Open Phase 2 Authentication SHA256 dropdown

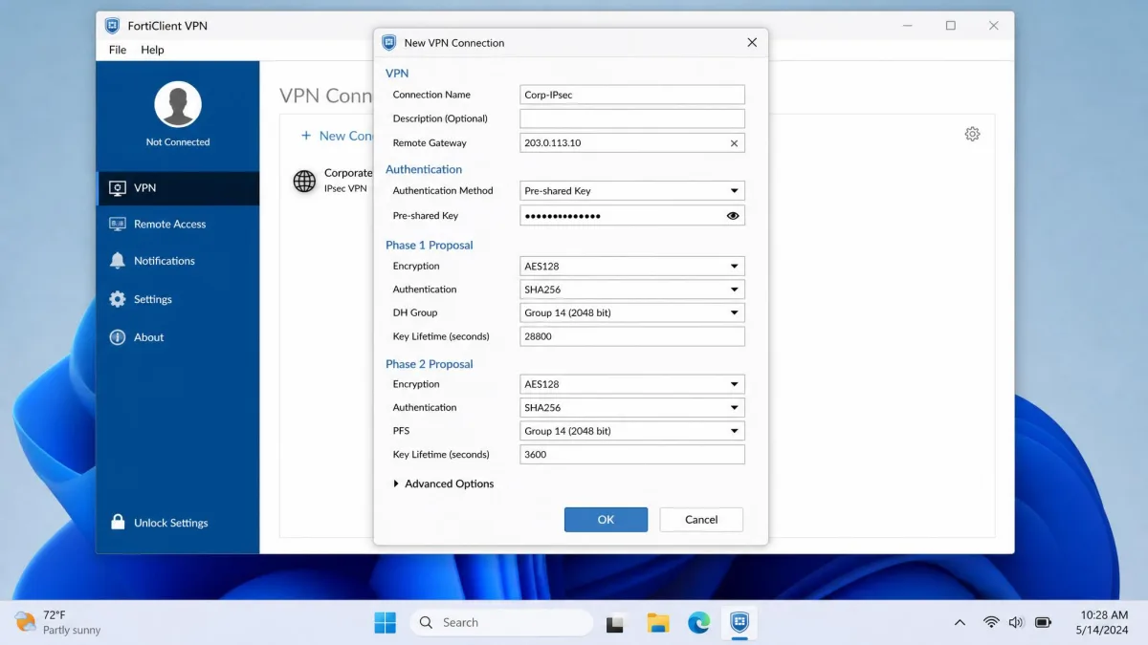click(632, 408)
